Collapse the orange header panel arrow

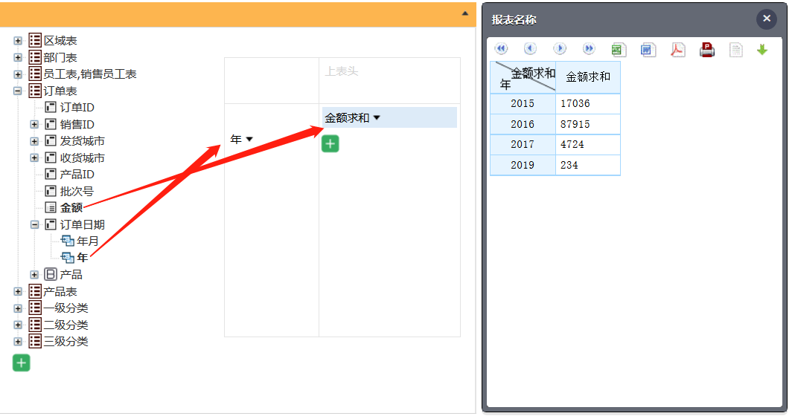[465, 13]
